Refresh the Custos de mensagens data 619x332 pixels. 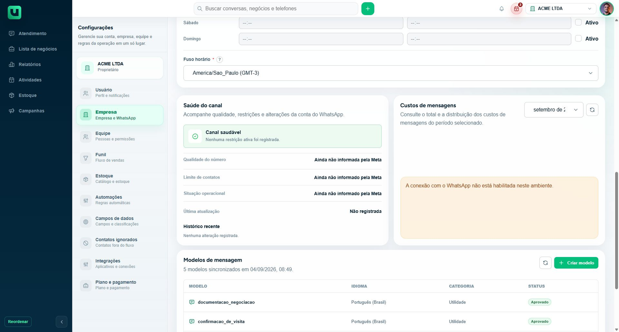click(592, 110)
